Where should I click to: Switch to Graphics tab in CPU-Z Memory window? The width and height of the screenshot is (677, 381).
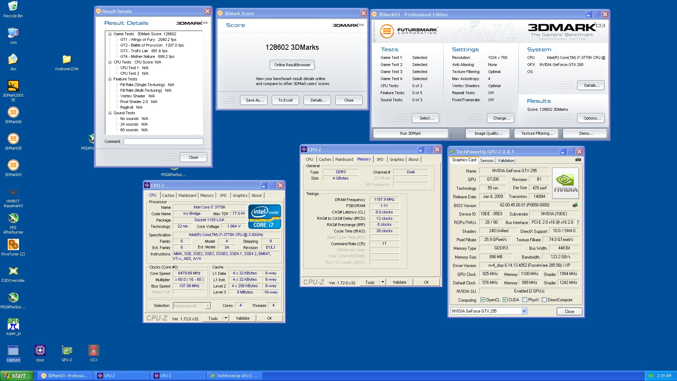pyautogui.click(x=397, y=159)
